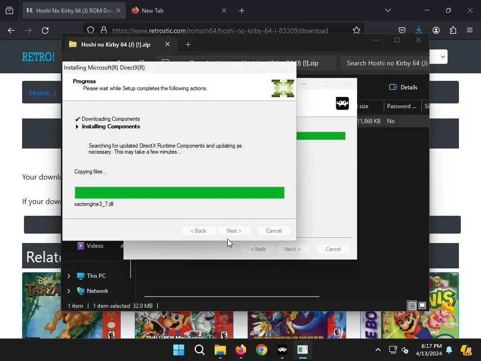Screen dimensions: 481x361
Task: Close the New Tab browser tab
Action: [224, 10]
